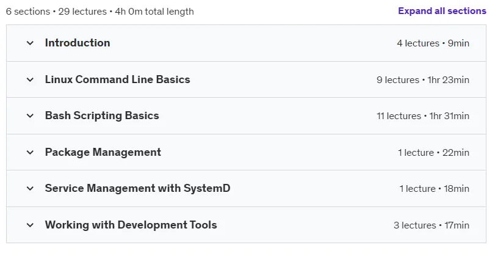This screenshot has height=256, width=495.
Task: Open Working with Development Tools heading
Action: [x=131, y=225]
